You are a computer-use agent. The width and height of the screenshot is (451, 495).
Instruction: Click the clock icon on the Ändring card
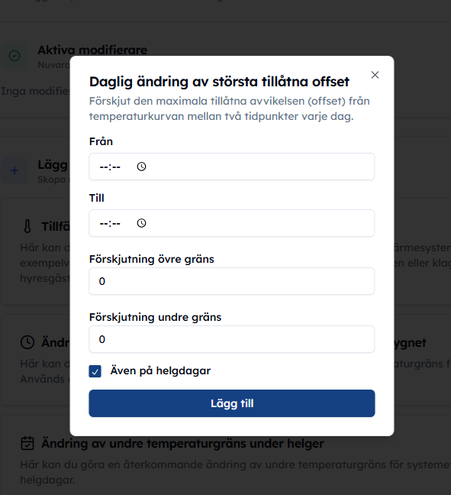click(x=27, y=342)
